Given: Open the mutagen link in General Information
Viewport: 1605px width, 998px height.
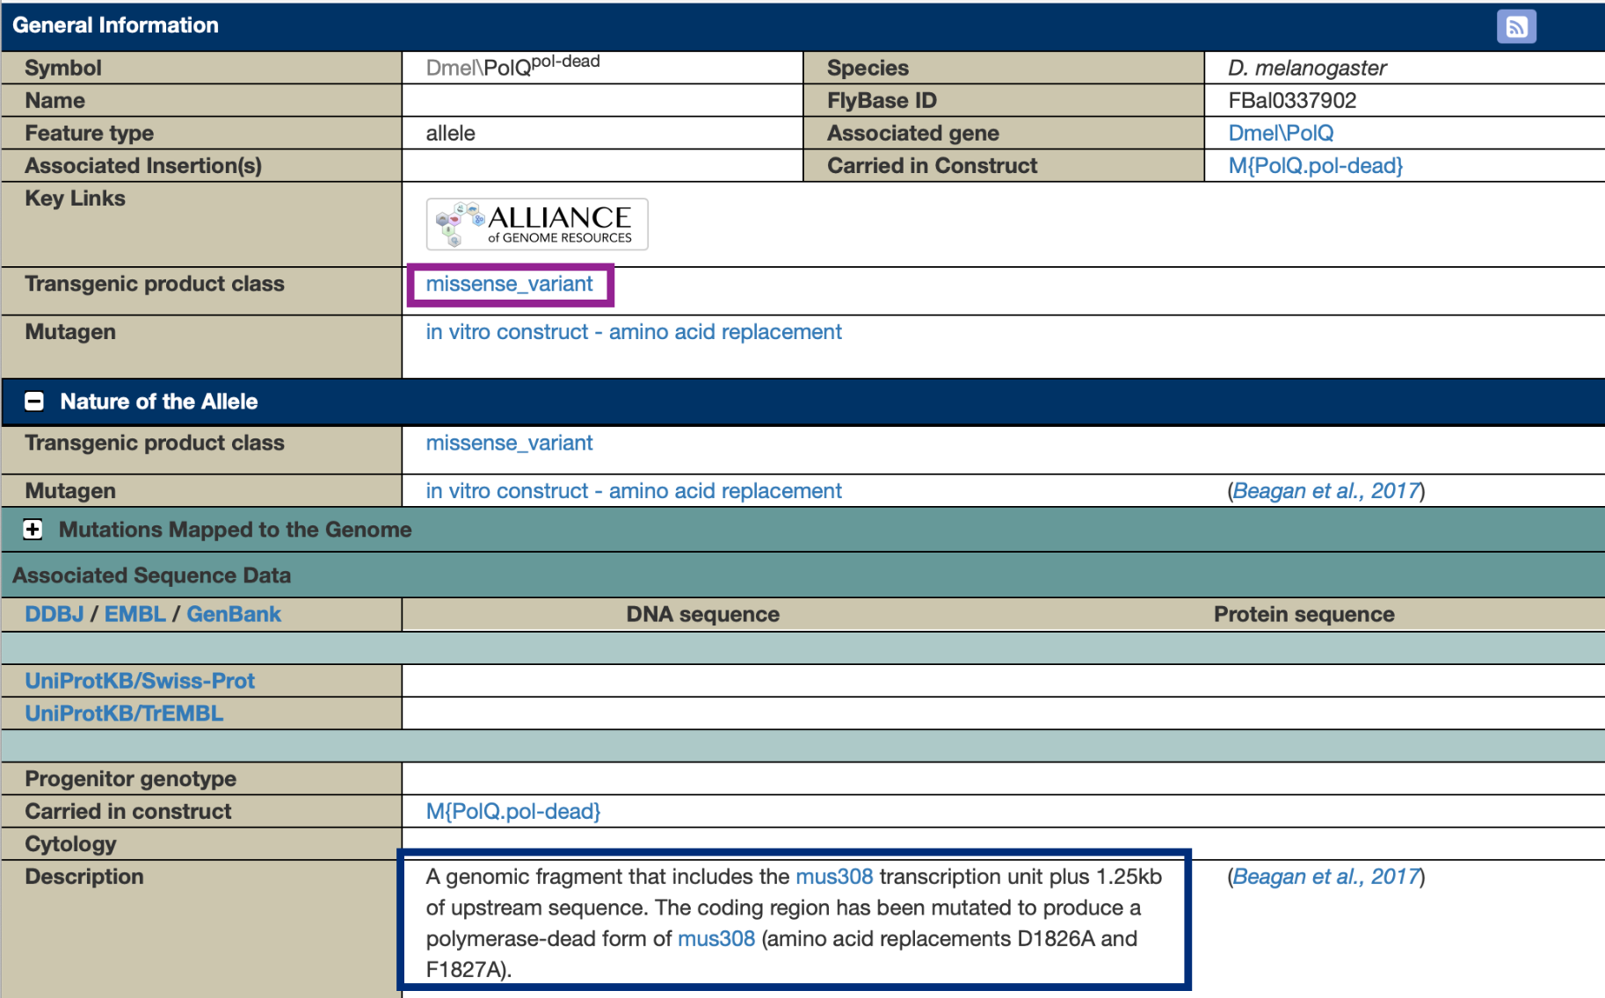Looking at the screenshot, I should click(x=633, y=332).
